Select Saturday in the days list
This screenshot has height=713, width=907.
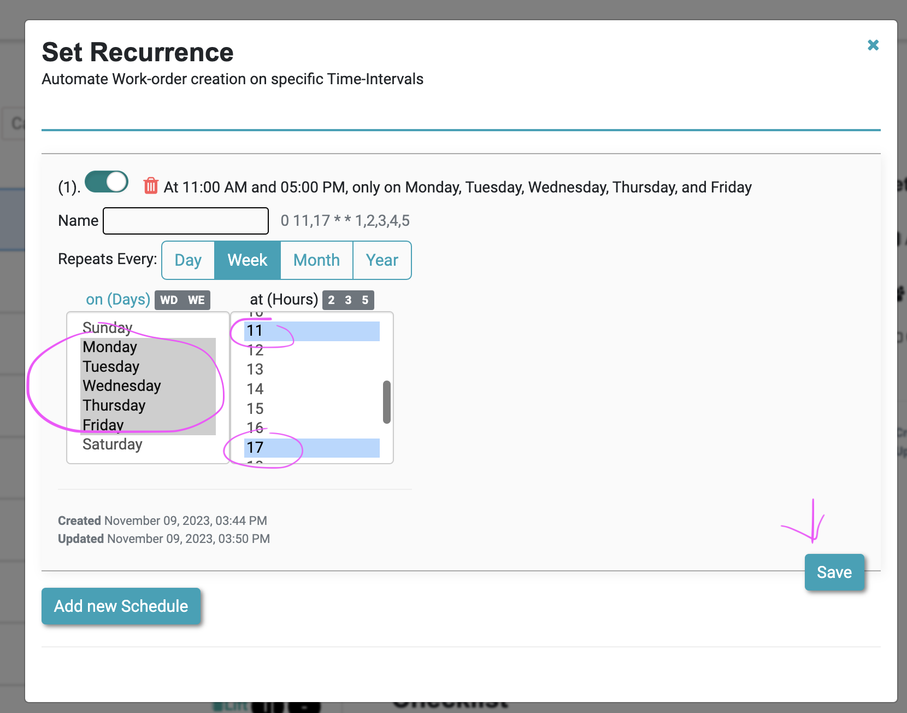[113, 445]
